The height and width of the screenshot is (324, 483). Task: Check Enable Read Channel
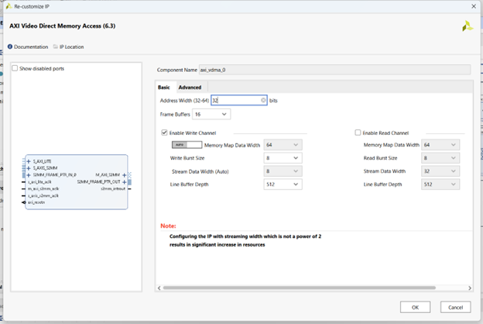[x=358, y=133]
